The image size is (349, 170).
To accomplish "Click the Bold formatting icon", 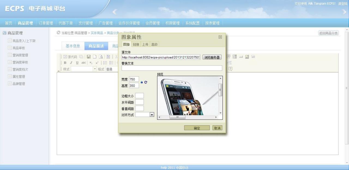I will (x=65, y=63).
